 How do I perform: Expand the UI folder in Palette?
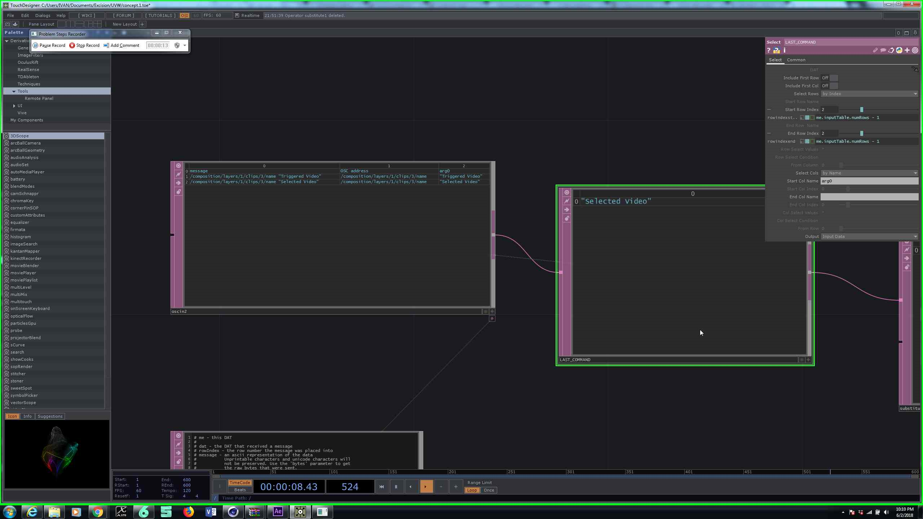click(14, 106)
